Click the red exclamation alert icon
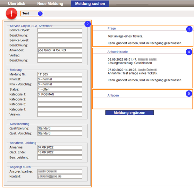This screenshot has height=188, width=194. [12, 14]
